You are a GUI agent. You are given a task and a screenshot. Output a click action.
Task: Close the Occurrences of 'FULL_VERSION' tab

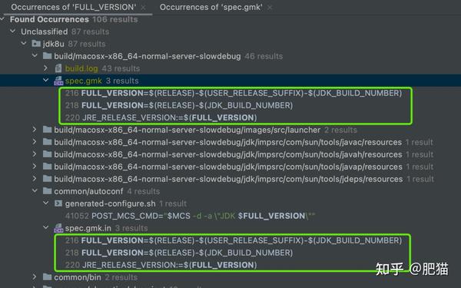(x=144, y=8)
